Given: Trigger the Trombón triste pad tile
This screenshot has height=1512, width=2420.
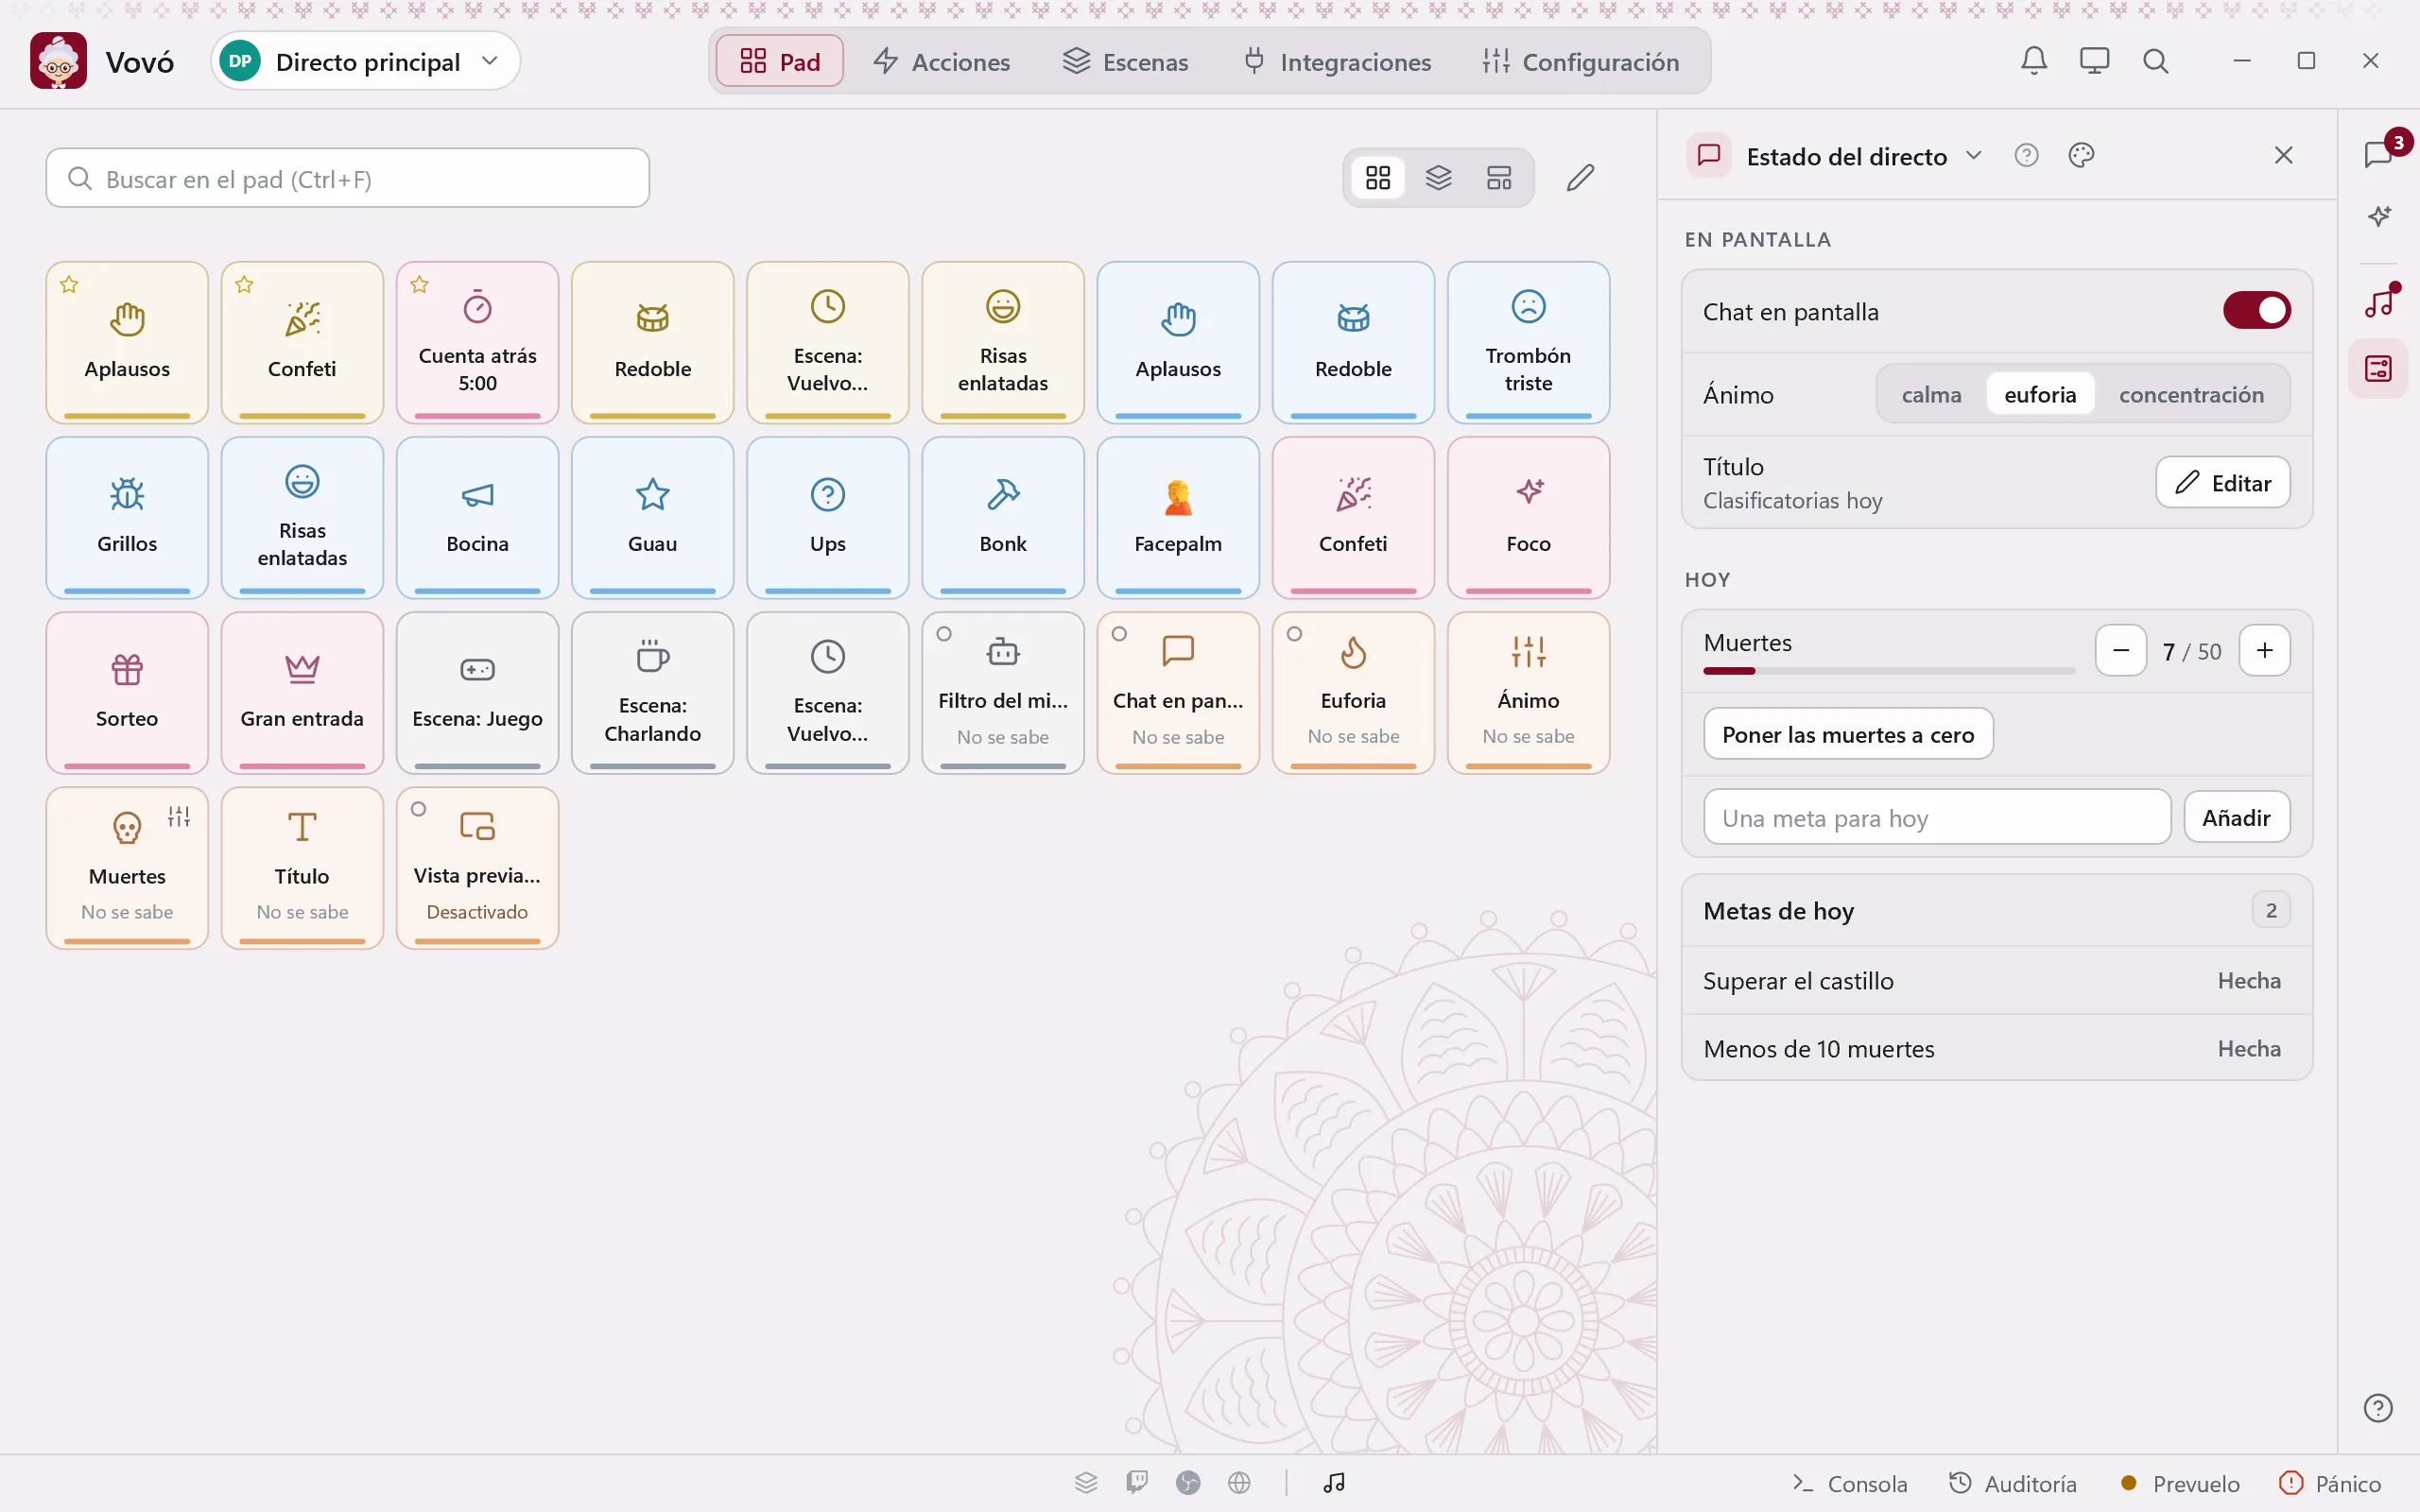Looking at the screenshot, I should [x=1528, y=342].
